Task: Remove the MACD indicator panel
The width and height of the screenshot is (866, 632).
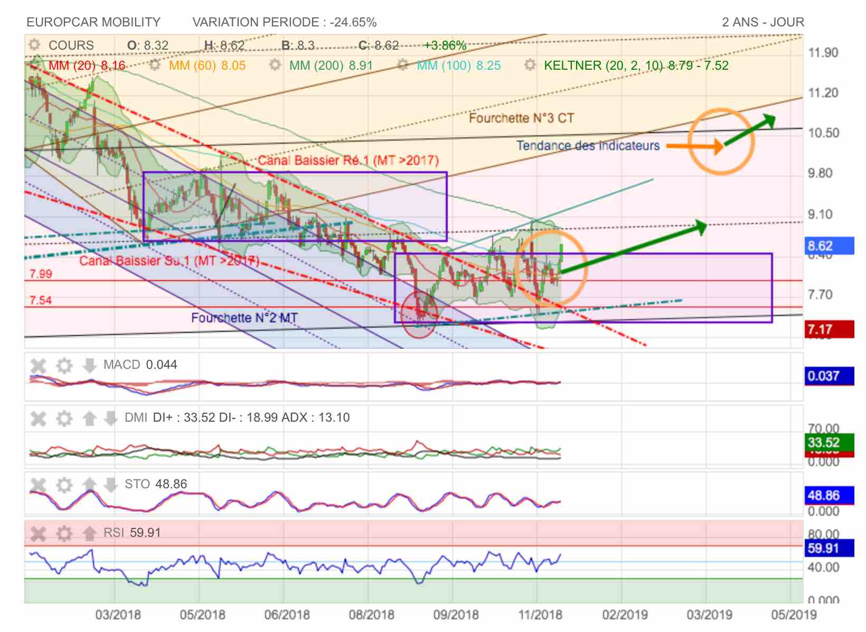Action: 38,365
